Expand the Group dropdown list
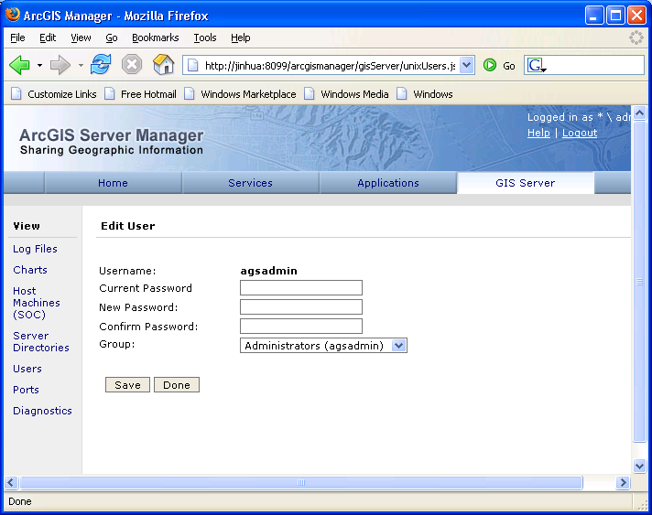The width and height of the screenshot is (652, 515). (398, 346)
